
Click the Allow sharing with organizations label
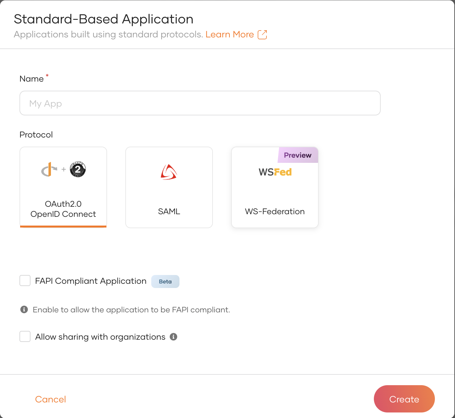pyautogui.click(x=100, y=337)
